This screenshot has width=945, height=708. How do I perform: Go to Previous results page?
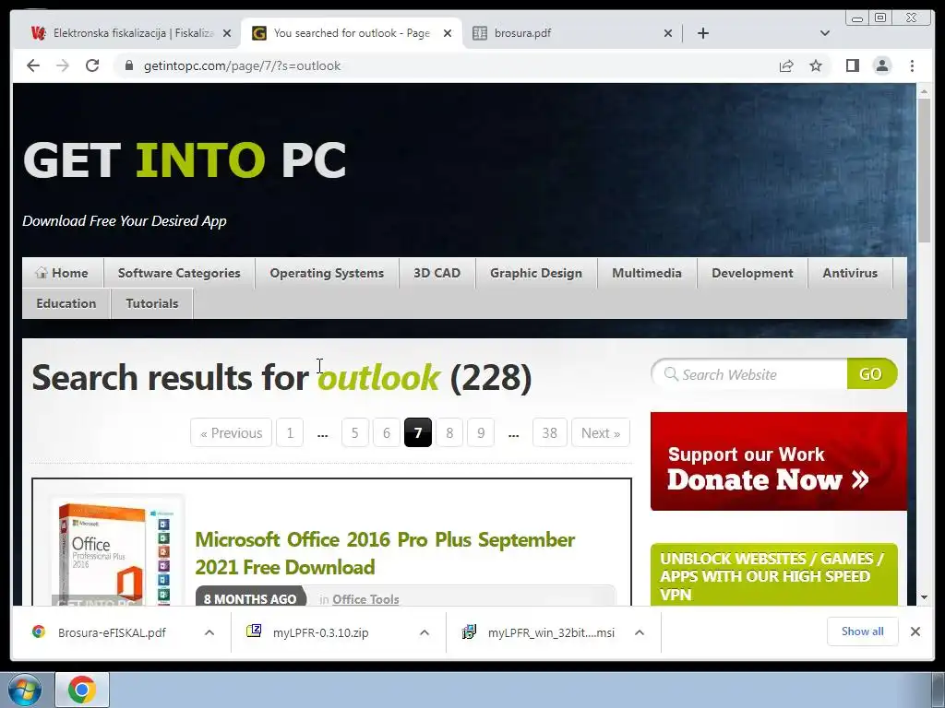(231, 432)
